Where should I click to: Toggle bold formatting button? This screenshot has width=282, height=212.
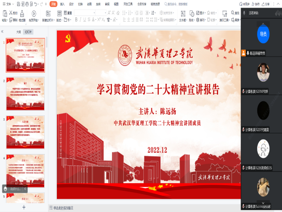coord(76,20)
